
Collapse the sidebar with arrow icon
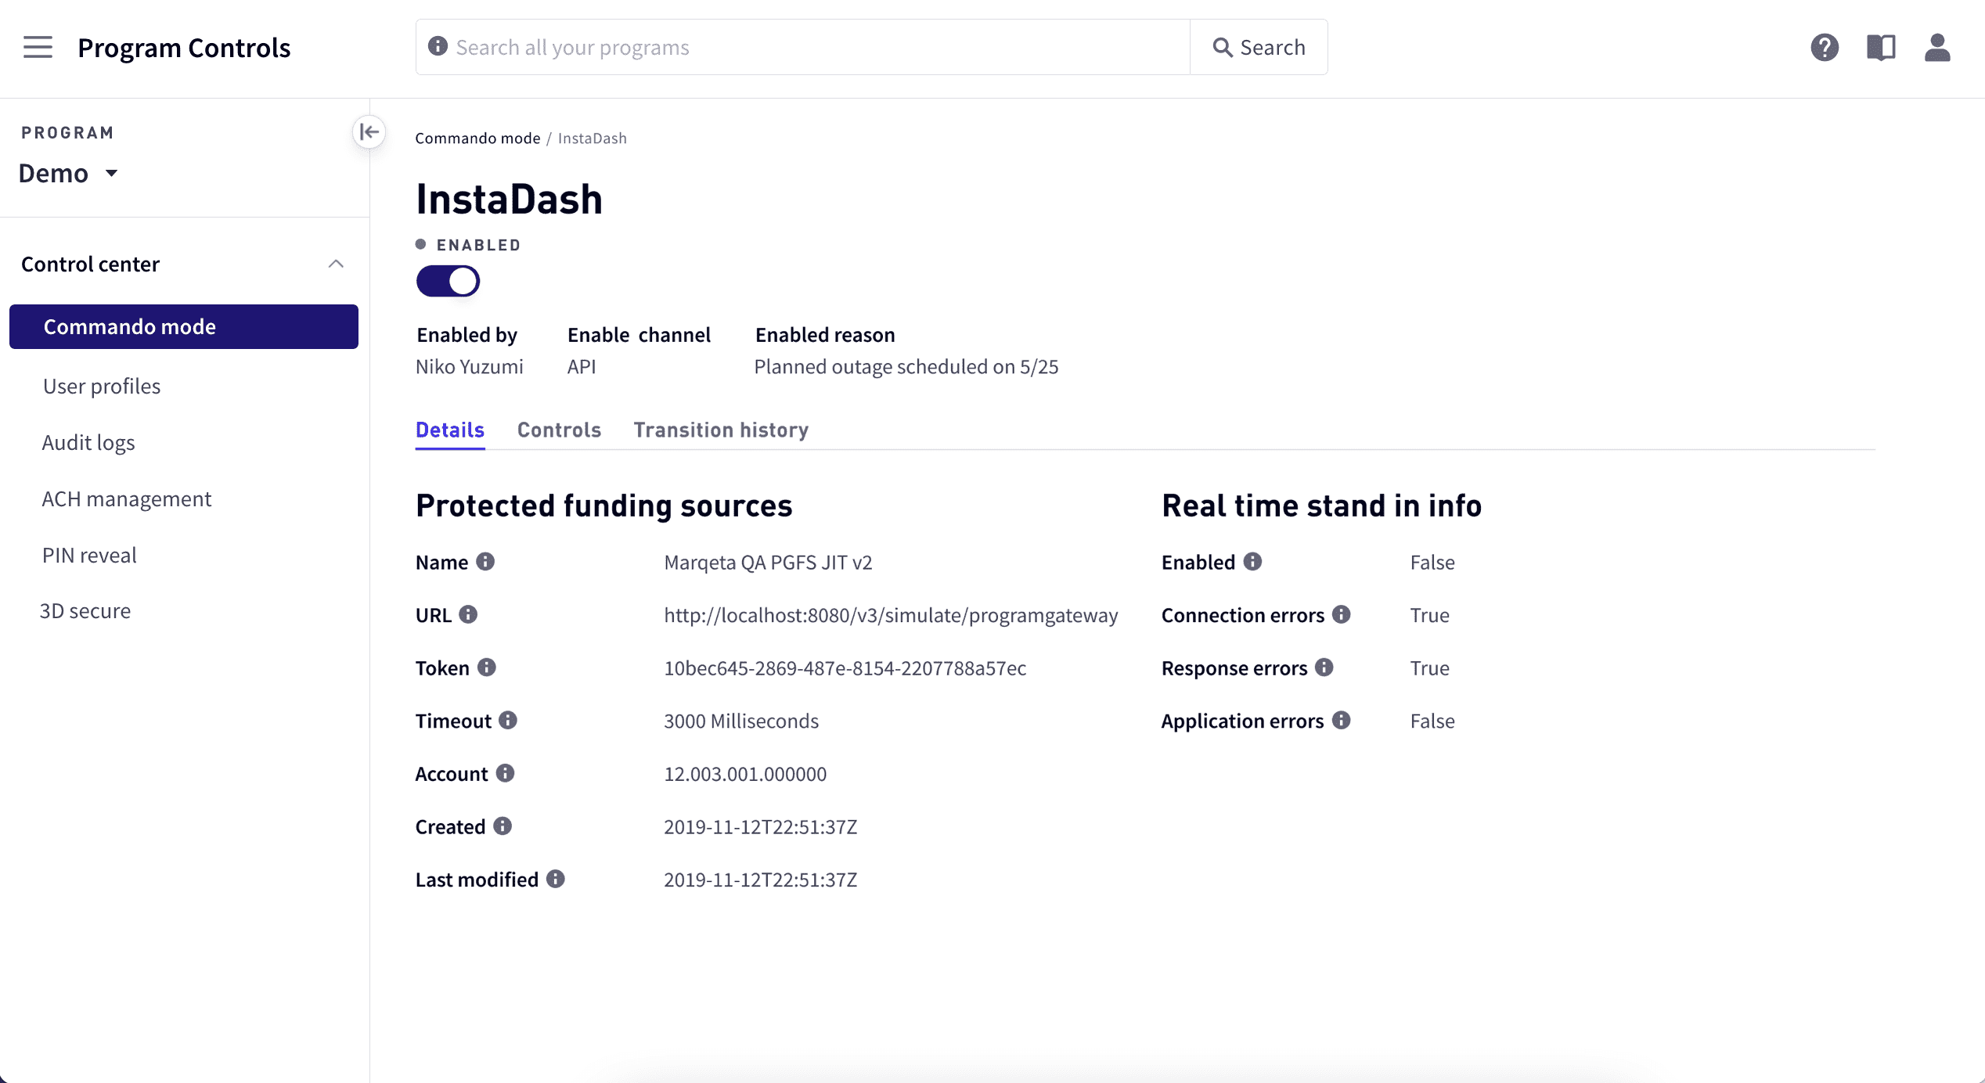(x=369, y=132)
